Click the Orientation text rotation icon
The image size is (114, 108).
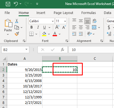pyautogui.click(x=89, y=34)
